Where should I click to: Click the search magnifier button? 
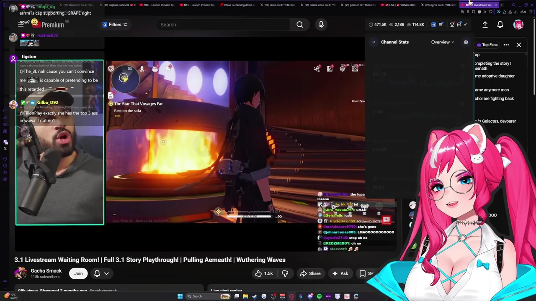click(x=300, y=25)
